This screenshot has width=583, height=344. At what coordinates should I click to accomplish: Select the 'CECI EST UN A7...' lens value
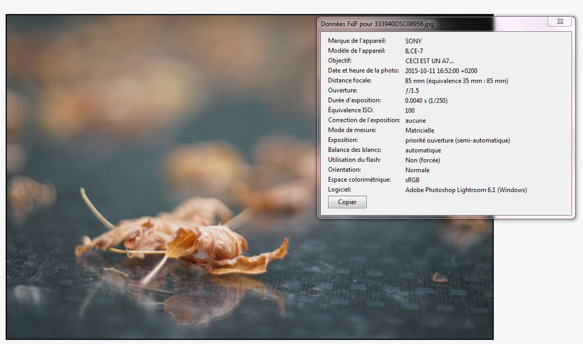429,61
